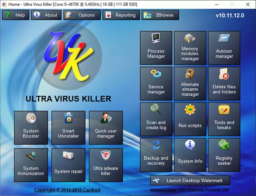Click Launch Desktop Watermark button
The image size is (256, 196).
(x=190, y=180)
